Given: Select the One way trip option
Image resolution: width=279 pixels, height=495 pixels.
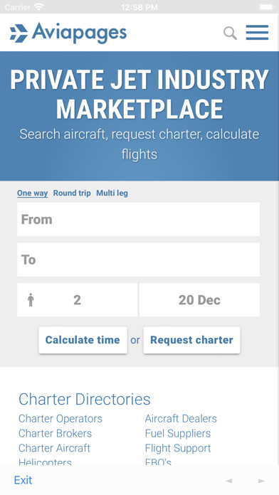Looking at the screenshot, I should pos(33,193).
